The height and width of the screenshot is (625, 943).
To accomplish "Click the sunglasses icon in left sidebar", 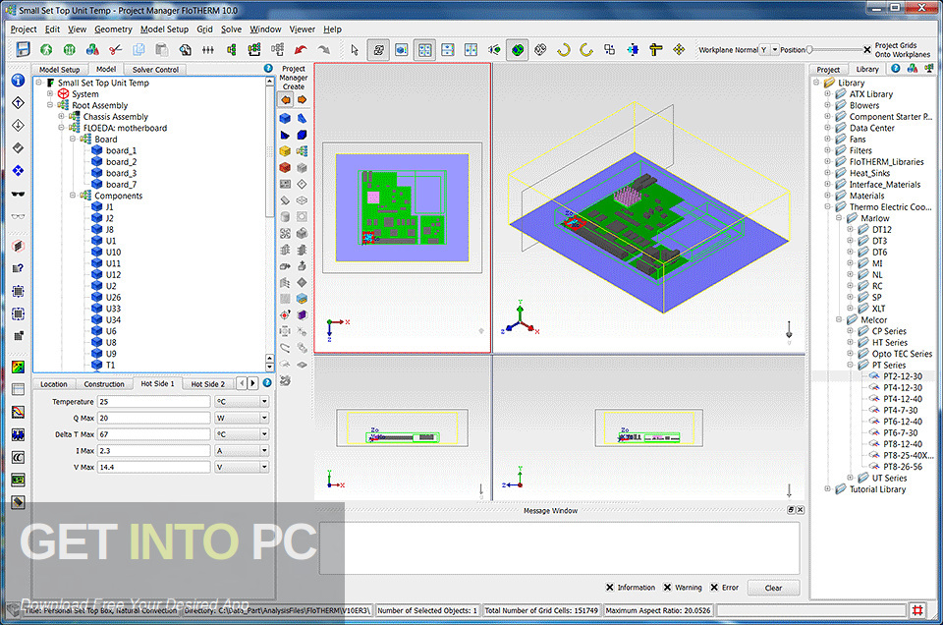I will (18, 194).
